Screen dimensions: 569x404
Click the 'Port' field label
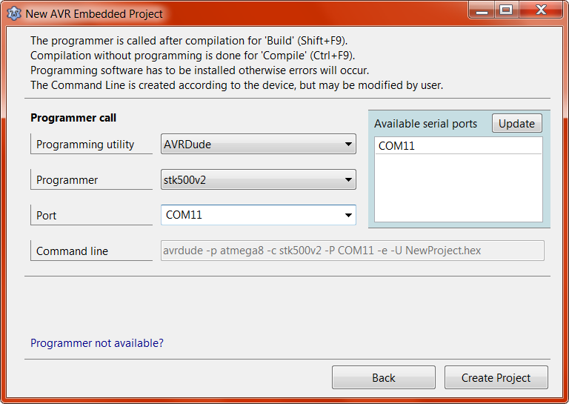point(47,216)
